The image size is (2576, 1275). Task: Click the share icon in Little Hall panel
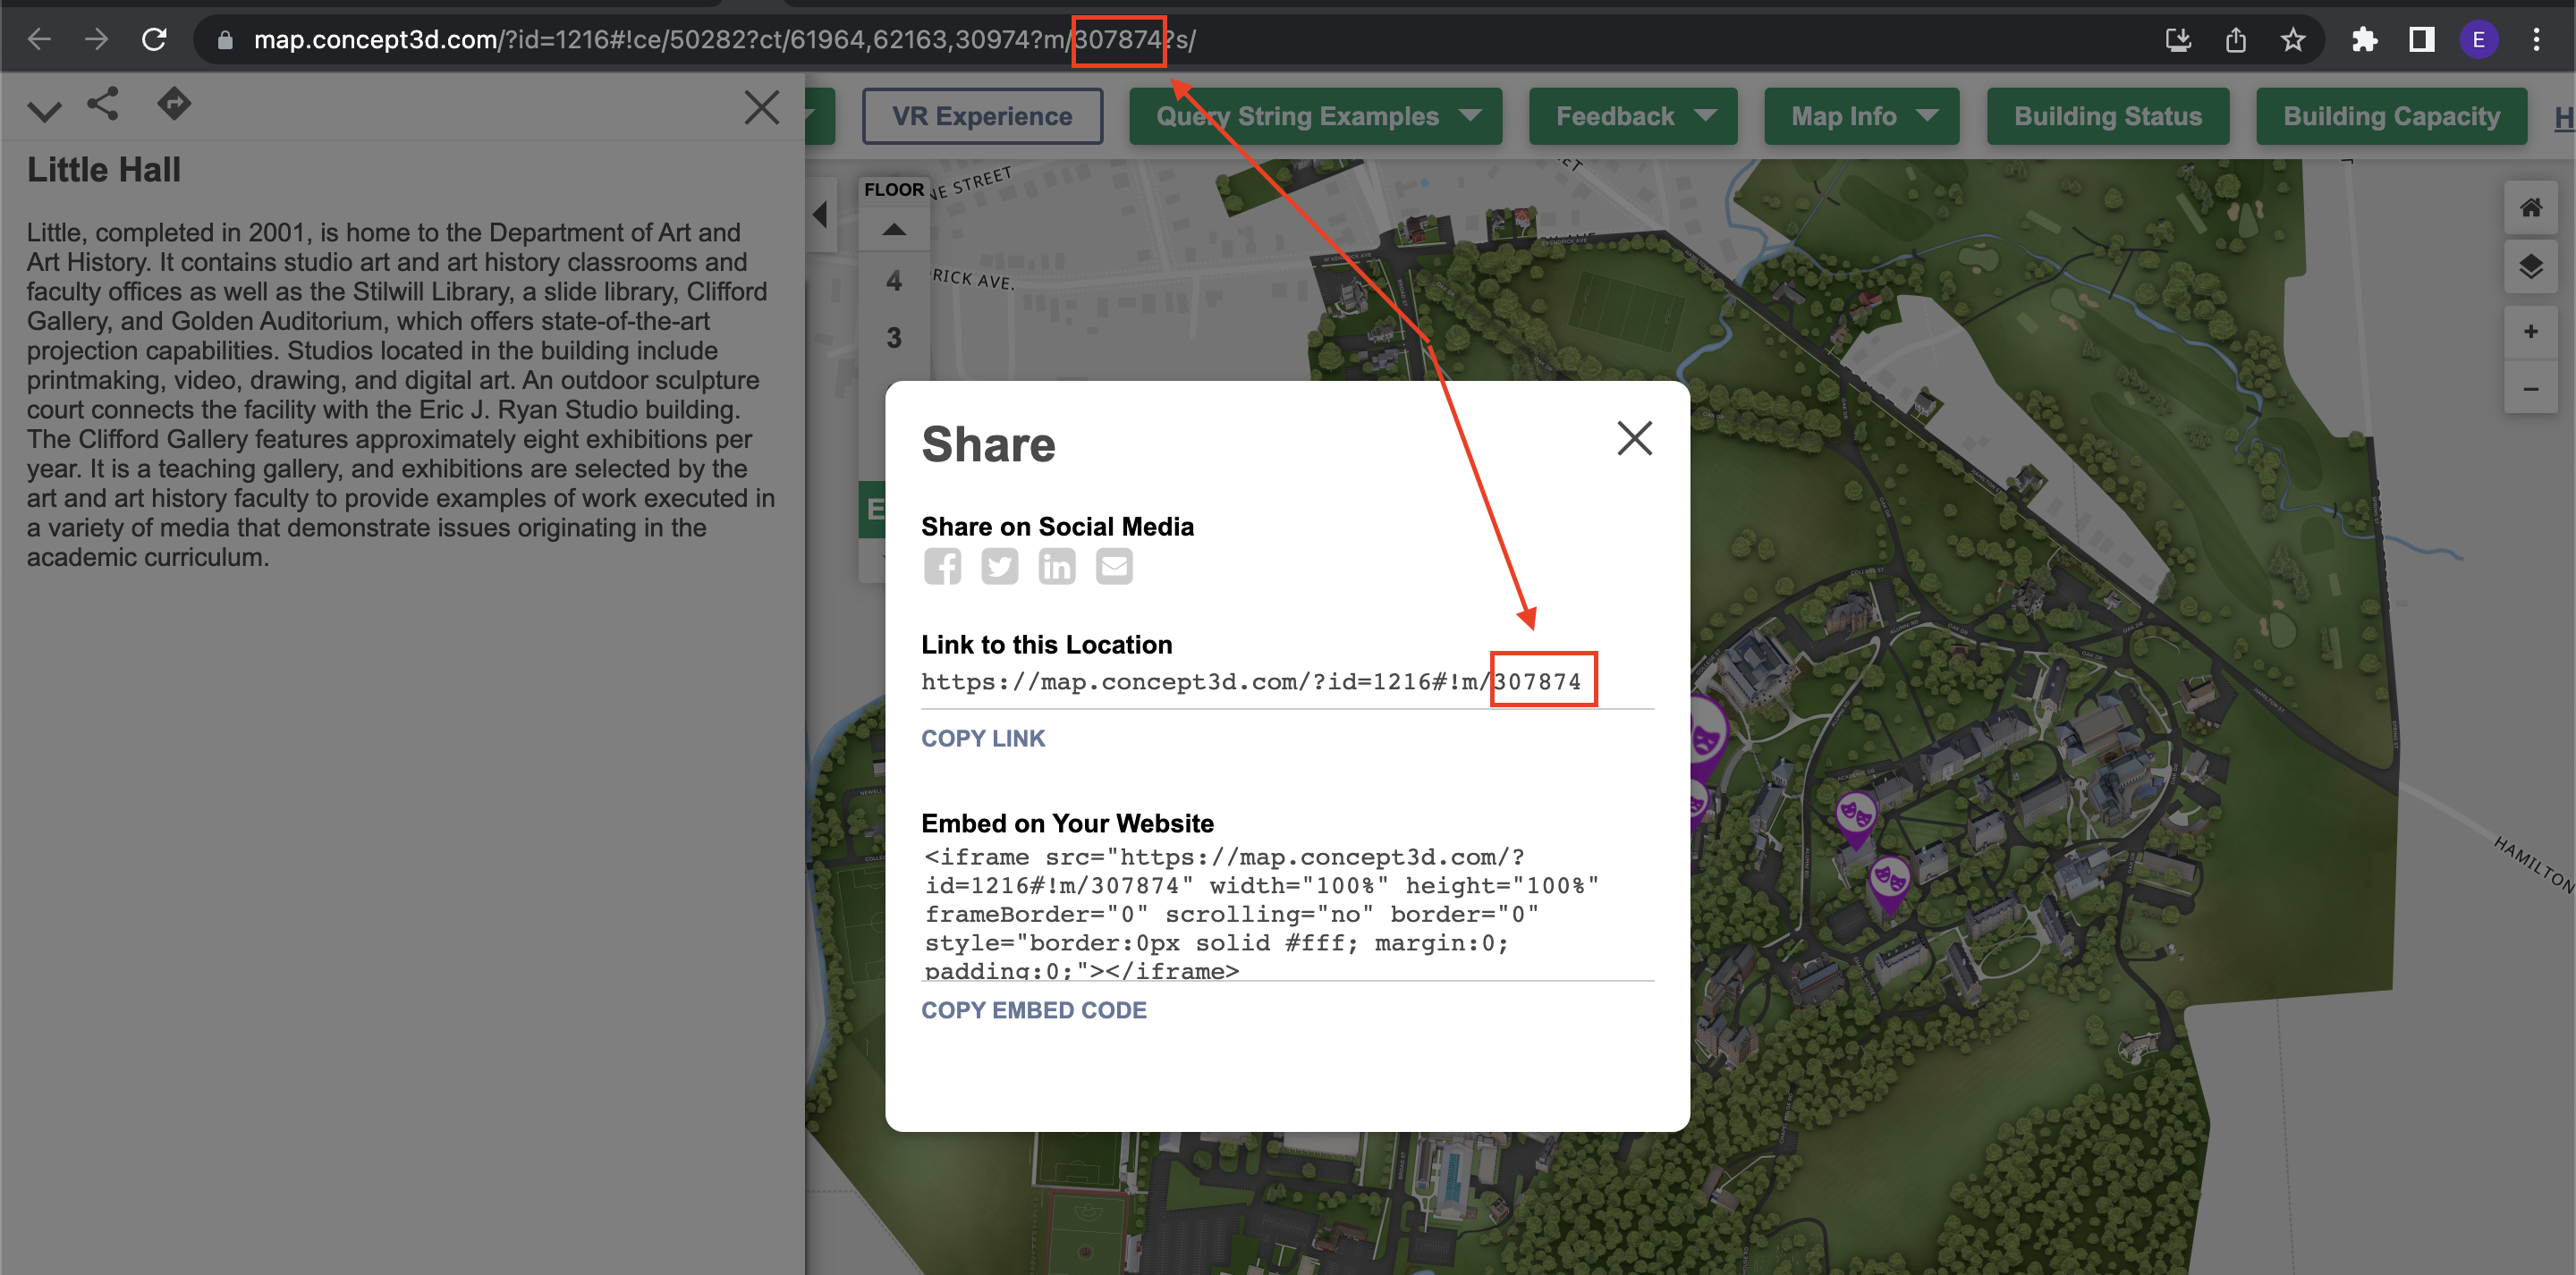click(x=102, y=104)
